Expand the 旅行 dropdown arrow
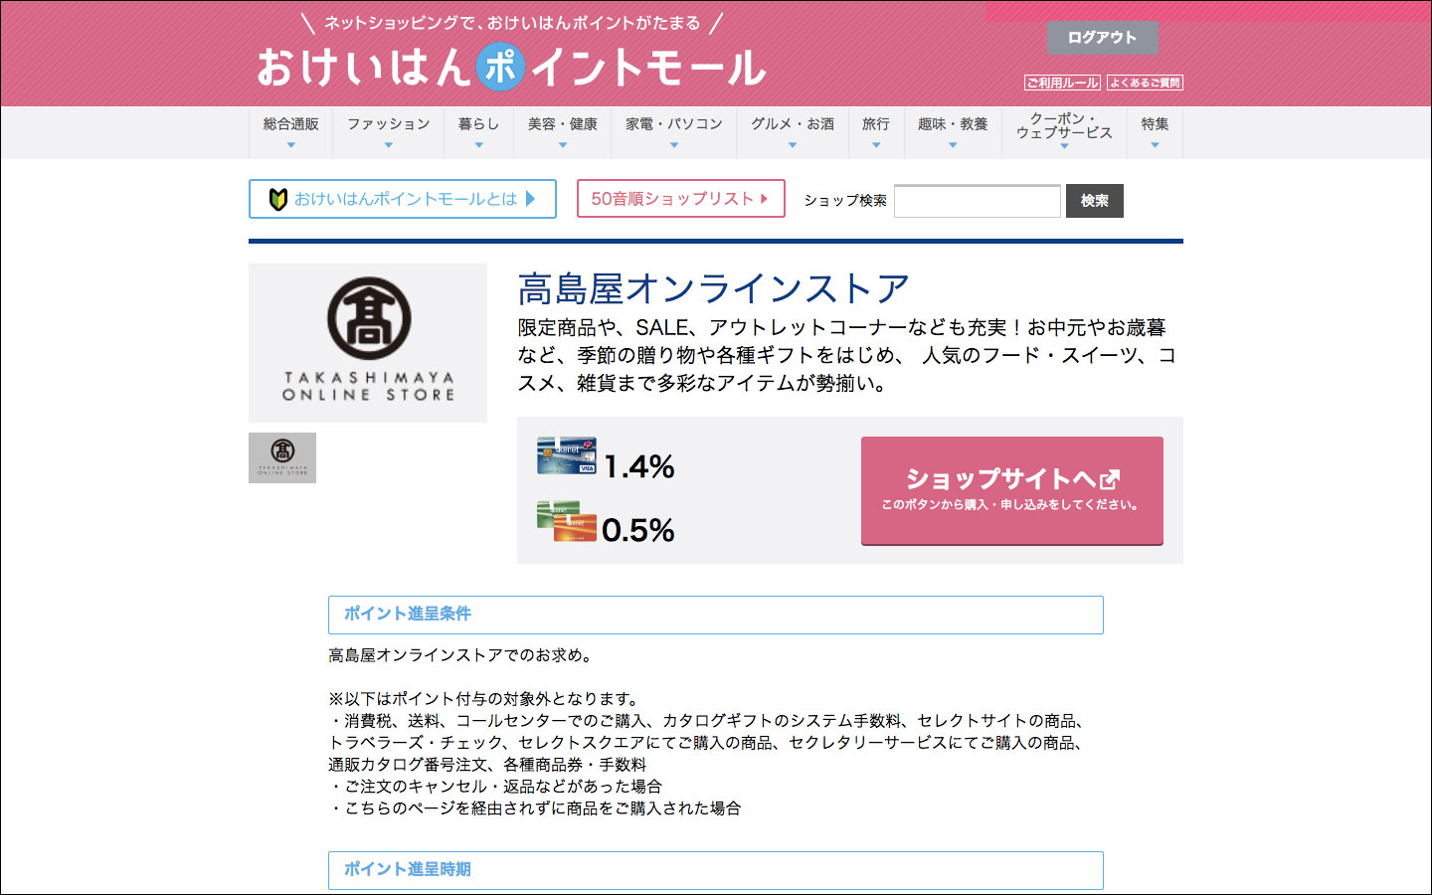This screenshot has height=895, width=1432. (x=876, y=145)
